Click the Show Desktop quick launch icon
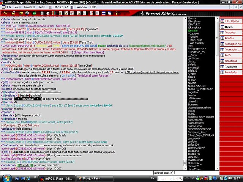The height and width of the screenshot is (182, 243). tap(17, 179)
